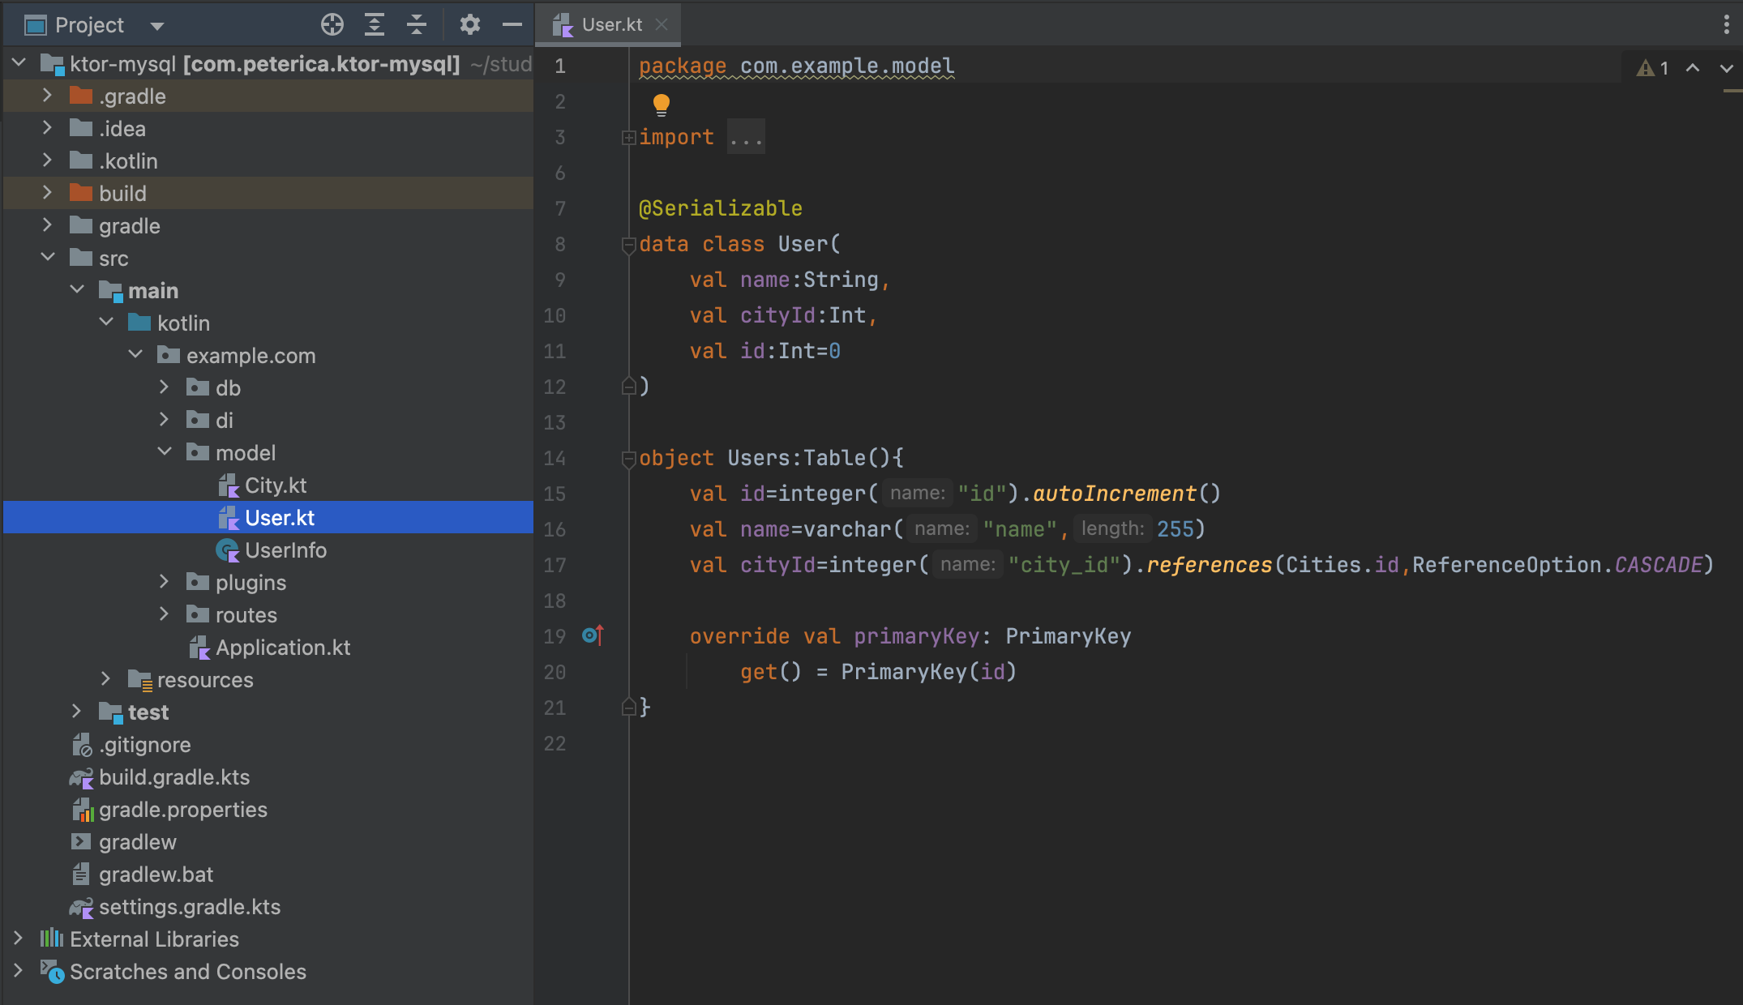Collapse the model folder
Screen dimensions: 1743x1005
(164, 452)
